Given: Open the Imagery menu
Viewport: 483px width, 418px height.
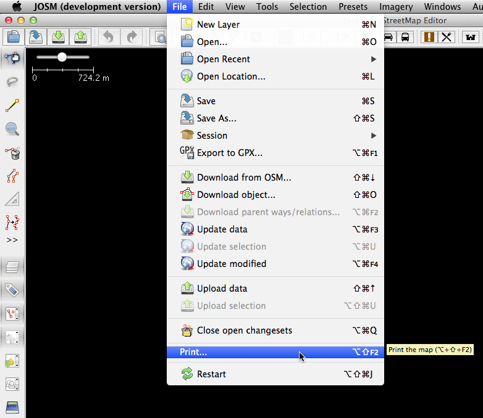Looking at the screenshot, I should [x=396, y=7].
